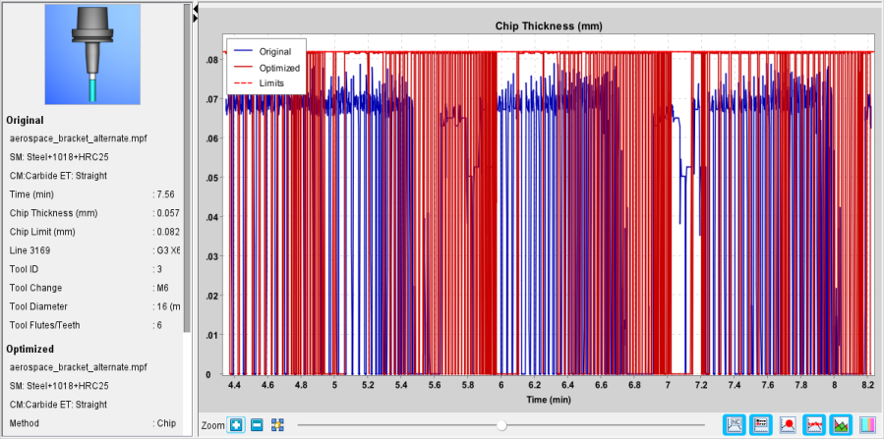Click the colored bars graph icon
Screen dimensions: 884x439
click(x=868, y=424)
